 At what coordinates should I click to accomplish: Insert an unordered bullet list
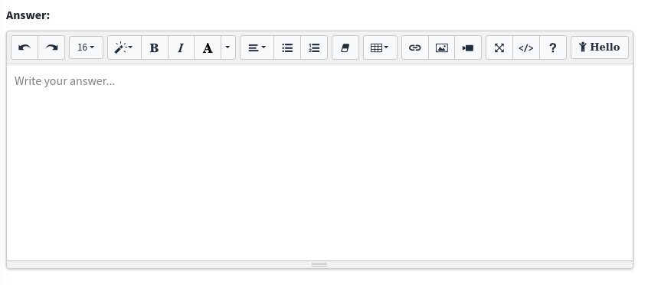pyautogui.click(x=287, y=47)
